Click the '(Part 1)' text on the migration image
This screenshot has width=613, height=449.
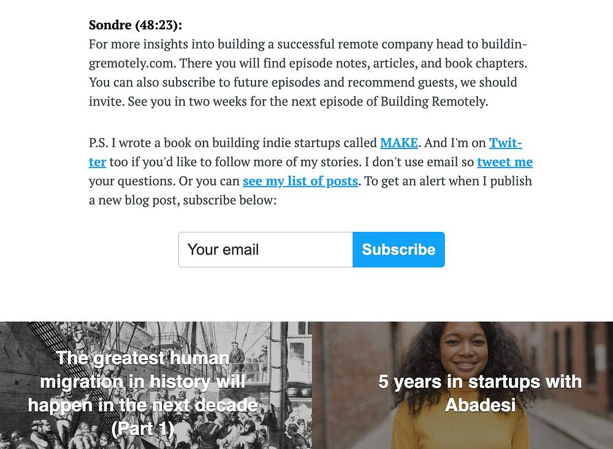[x=143, y=429]
